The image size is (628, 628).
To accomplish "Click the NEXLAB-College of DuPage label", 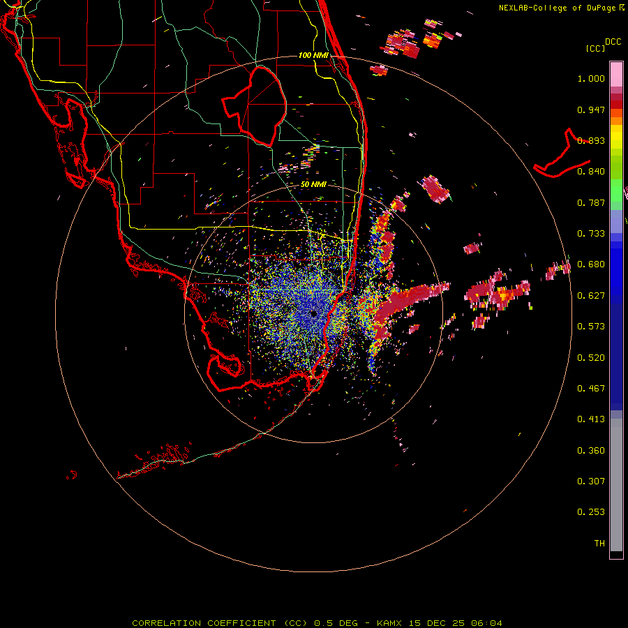I will pyautogui.click(x=558, y=8).
